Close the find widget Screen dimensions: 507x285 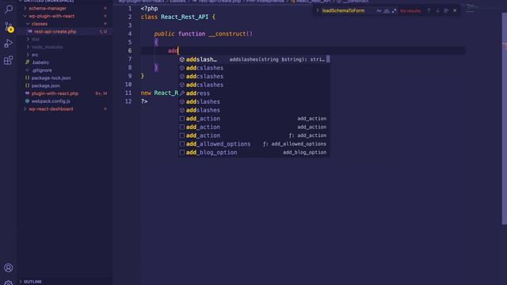coord(455,10)
